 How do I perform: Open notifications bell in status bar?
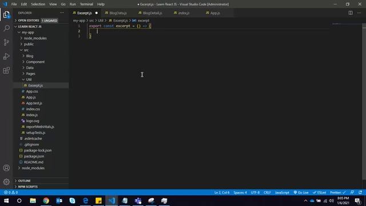pyautogui.click(x=360, y=192)
